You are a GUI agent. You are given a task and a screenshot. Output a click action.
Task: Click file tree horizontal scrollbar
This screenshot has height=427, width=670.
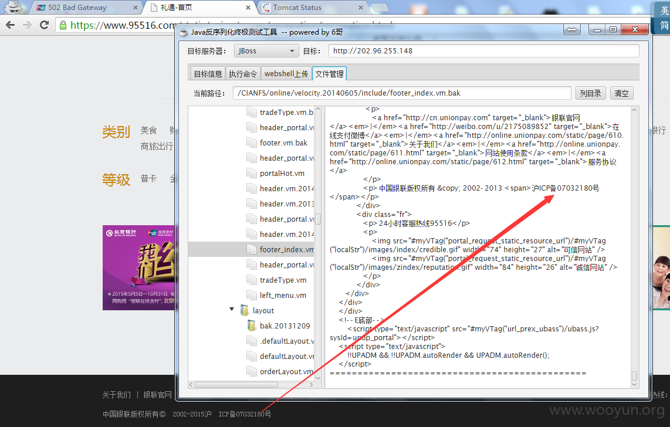tap(236, 385)
